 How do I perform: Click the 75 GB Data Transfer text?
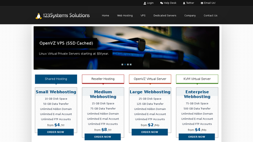pos(103,108)
